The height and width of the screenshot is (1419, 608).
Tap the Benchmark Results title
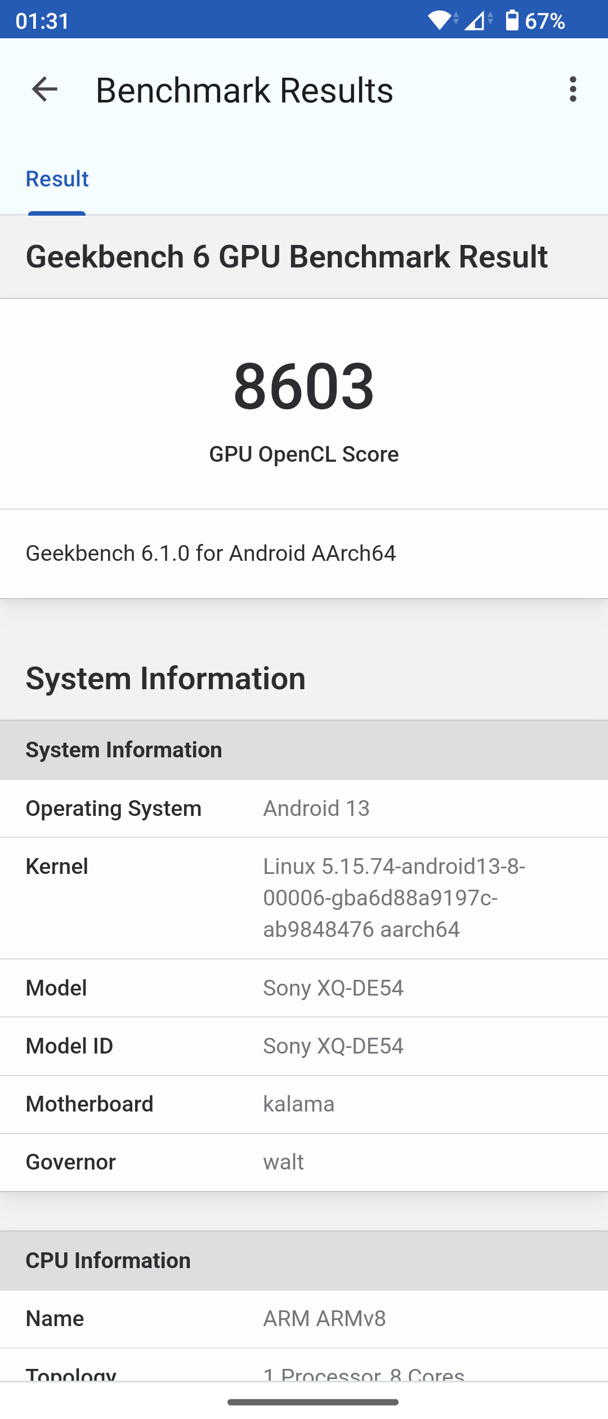(x=244, y=90)
